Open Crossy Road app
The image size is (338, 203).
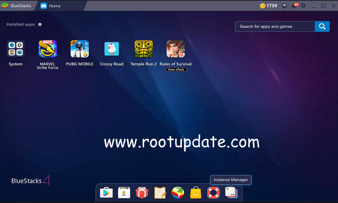[x=112, y=49]
